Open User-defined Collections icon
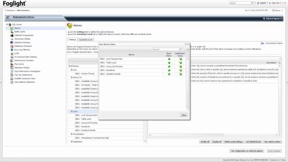 tap(12, 82)
